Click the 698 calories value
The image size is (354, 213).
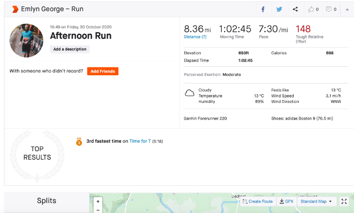tap(330, 53)
